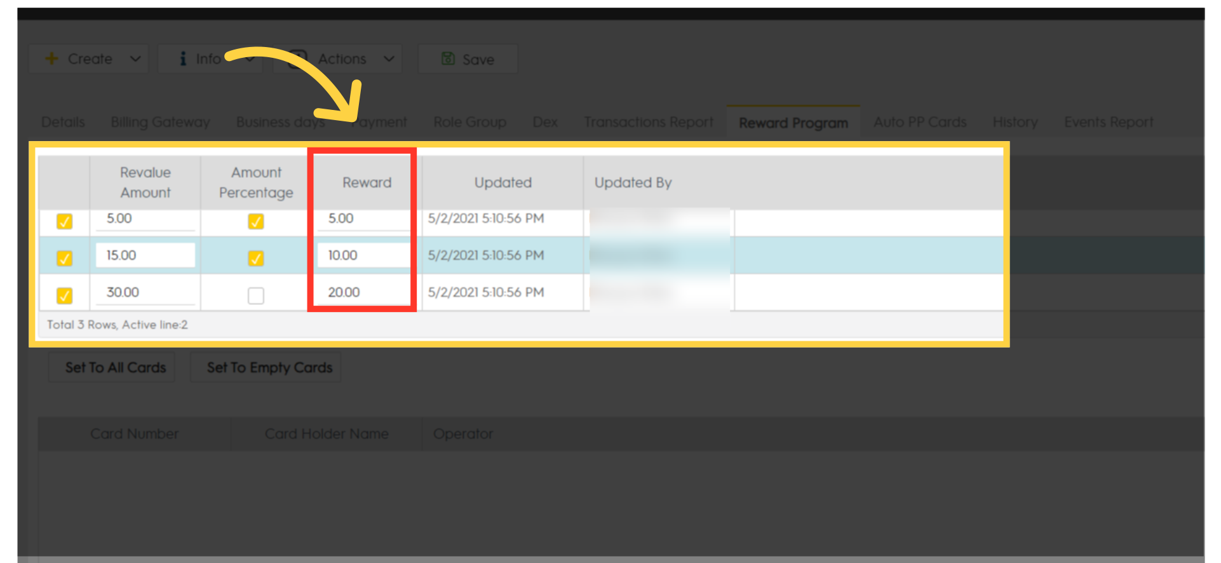Toggle row checkbox for 30.00 revalue

[64, 295]
